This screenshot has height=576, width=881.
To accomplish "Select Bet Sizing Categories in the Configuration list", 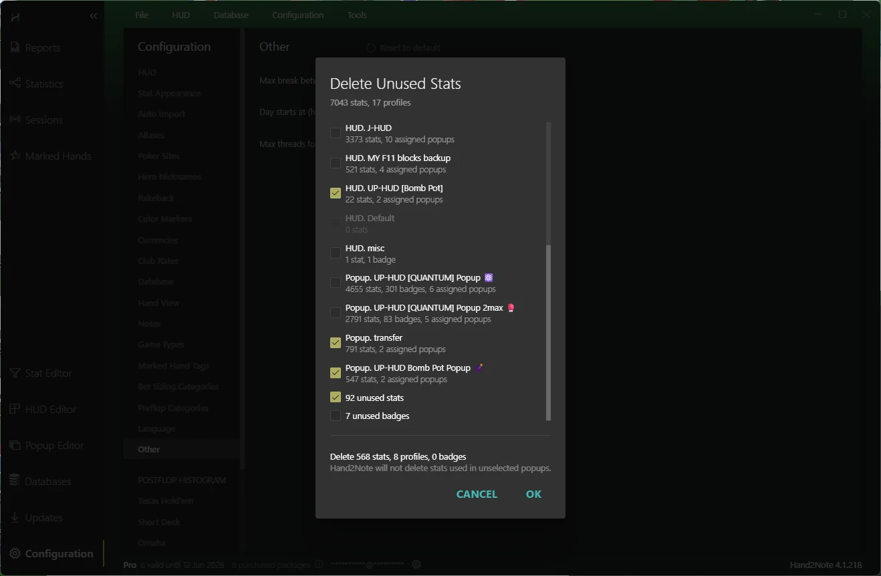I will [178, 387].
